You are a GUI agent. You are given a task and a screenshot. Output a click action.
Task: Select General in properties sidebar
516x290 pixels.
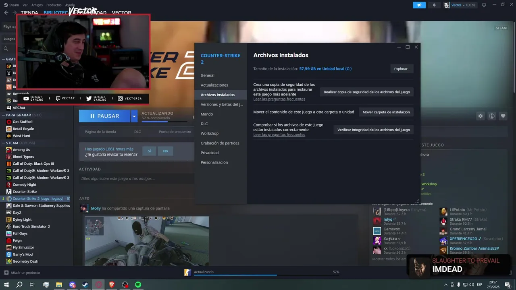[221, 75]
